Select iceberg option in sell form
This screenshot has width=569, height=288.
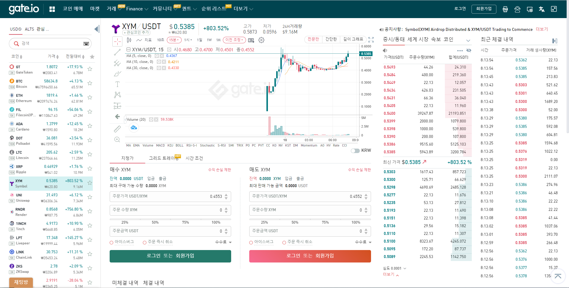(x=251, y=243)
